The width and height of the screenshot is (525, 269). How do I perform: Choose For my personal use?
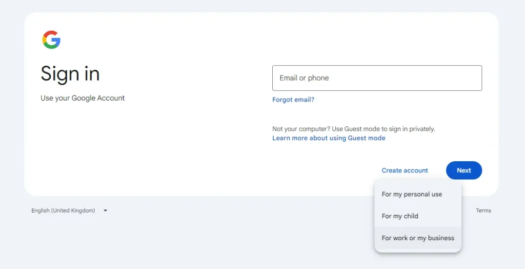[x=418, y=194]
